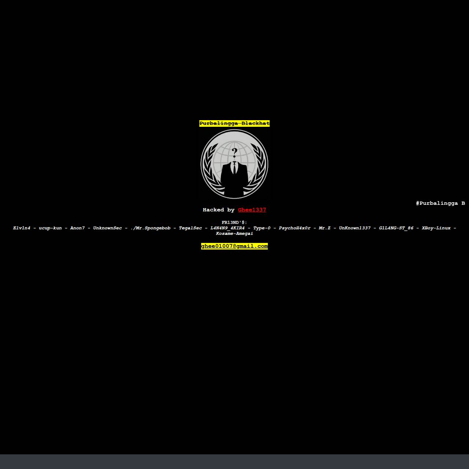
Task: Select the 'Purbalingga Blackhat' heading text
Action: [234, 123]
